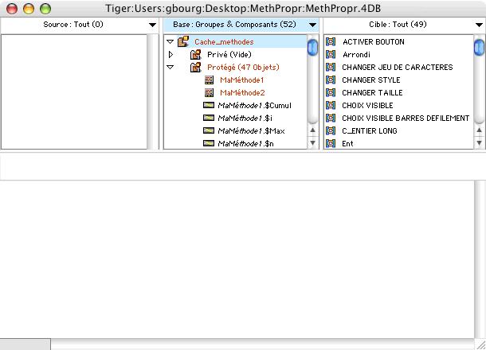This screenshot has height=350, width=486.
Task: Click the MaMéthode1.$Cumul variable icon
Action: tap(208, 106)
